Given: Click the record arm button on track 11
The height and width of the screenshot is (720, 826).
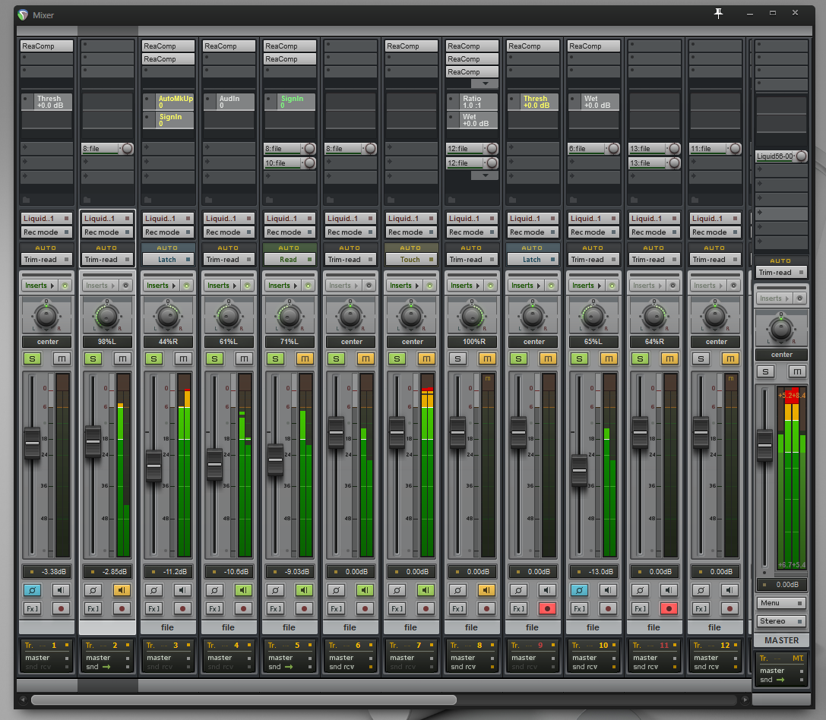Looking at the screenshot, I should (669, 609).
